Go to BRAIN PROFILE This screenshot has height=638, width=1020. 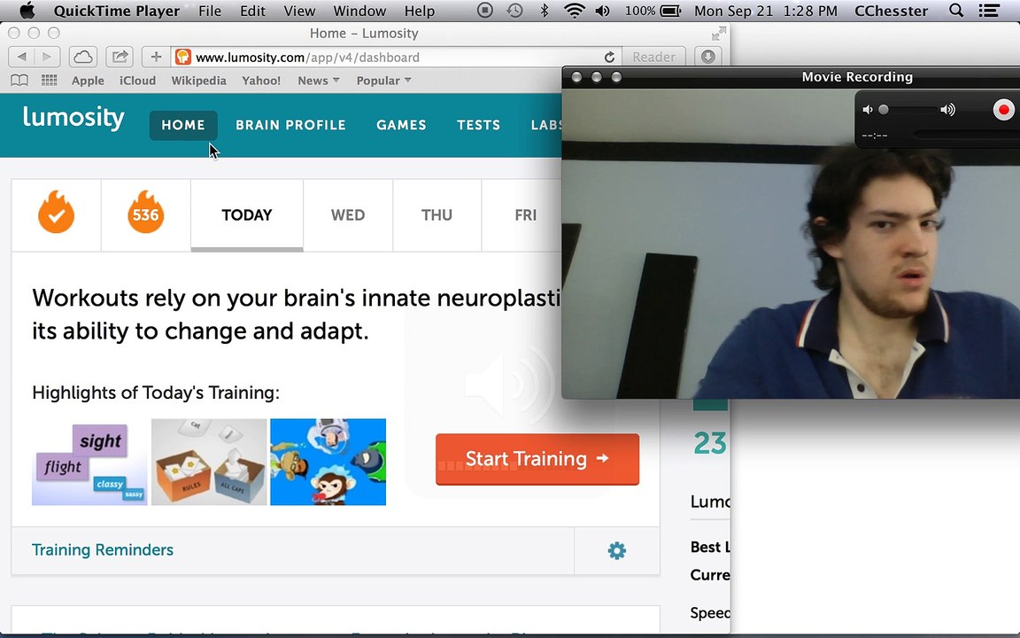290,125
